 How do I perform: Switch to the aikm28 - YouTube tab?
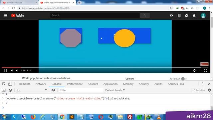point(20,3)
